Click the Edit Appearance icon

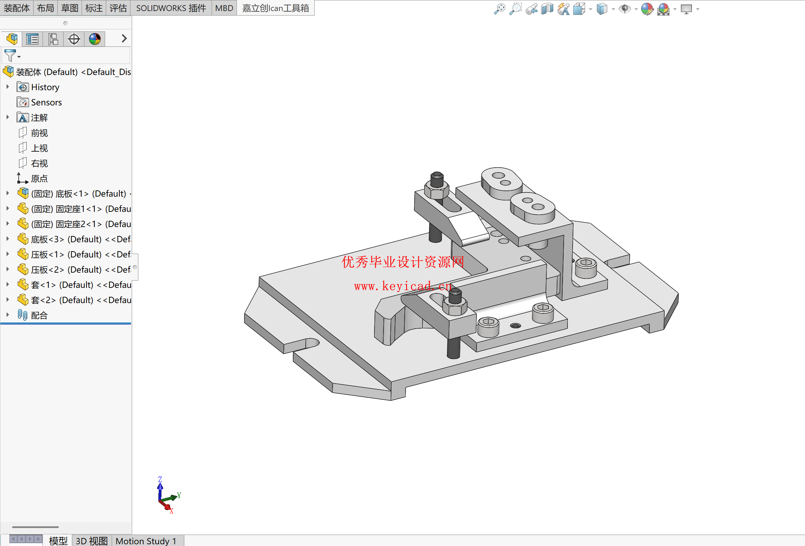point(647,9)
